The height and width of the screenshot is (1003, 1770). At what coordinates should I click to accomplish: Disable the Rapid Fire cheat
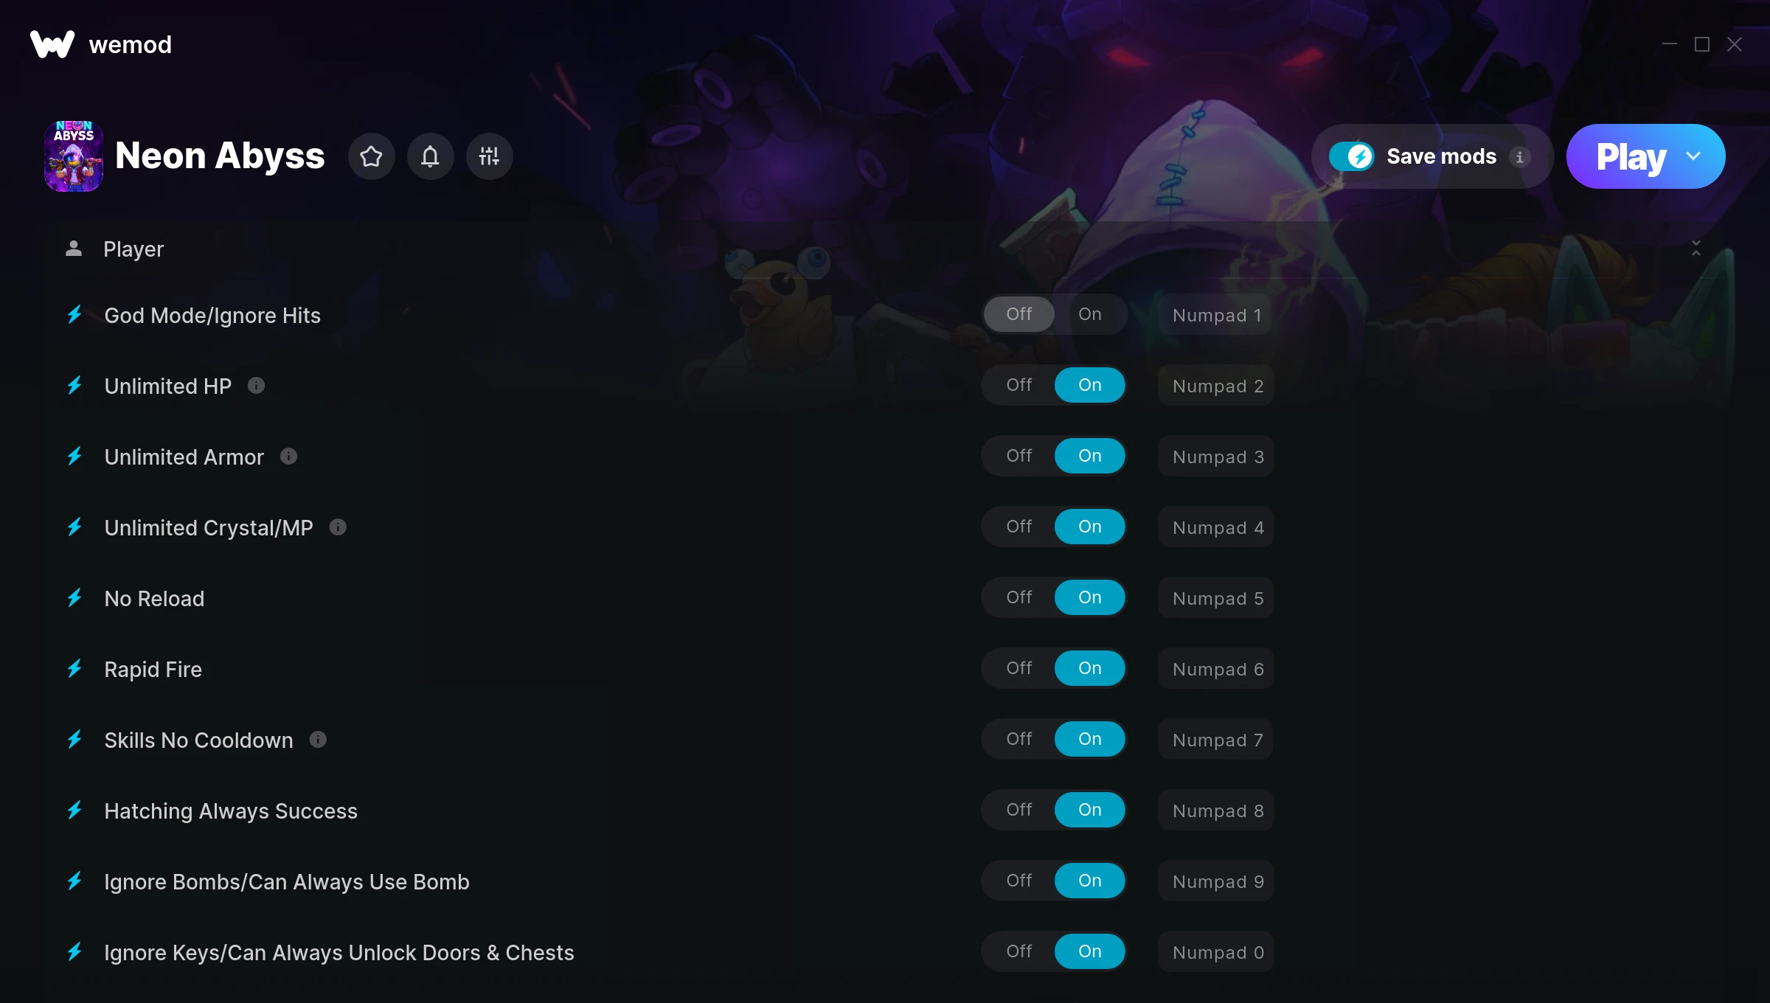(x=1019, y=668)
